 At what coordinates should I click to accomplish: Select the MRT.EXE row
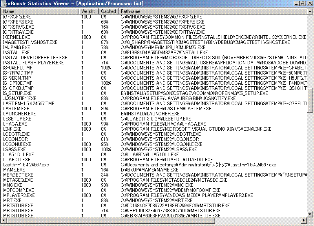click(154, 200)
